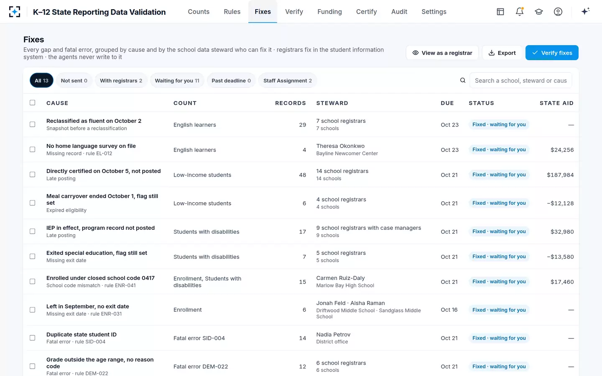Click the $187,984 state aid value
602x376 pixels.
(x=560, y=175)
